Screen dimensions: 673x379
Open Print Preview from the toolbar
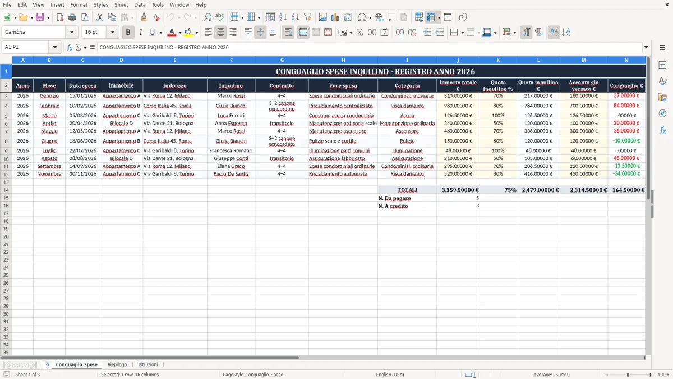pyautogui.click(x=84, y=17)
